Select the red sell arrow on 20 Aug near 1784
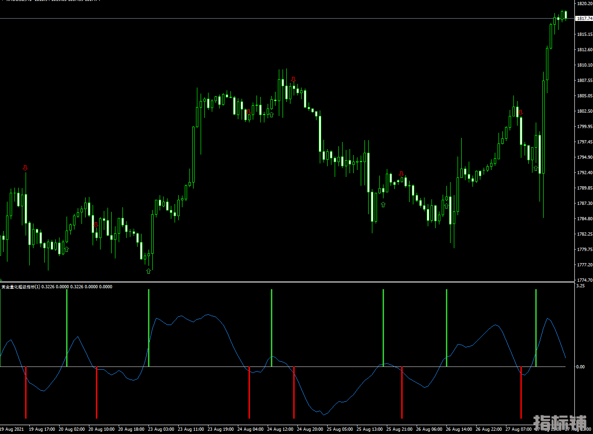The width and height of the screenshot is (593, 434). 96,225
